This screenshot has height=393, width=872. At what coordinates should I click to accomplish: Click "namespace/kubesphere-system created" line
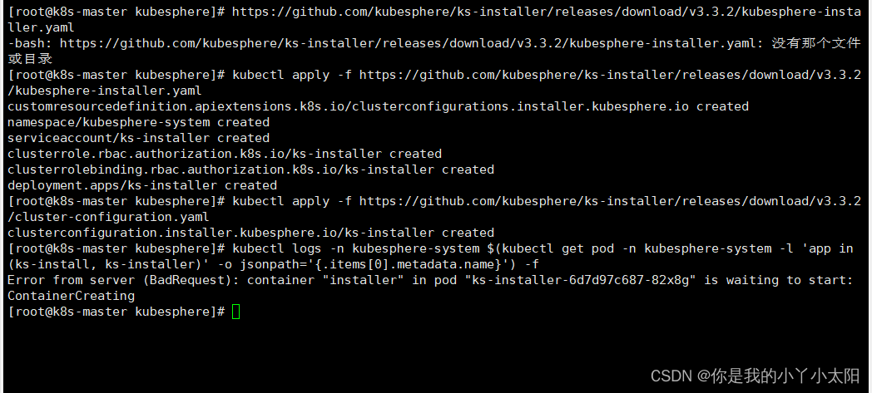138,122
